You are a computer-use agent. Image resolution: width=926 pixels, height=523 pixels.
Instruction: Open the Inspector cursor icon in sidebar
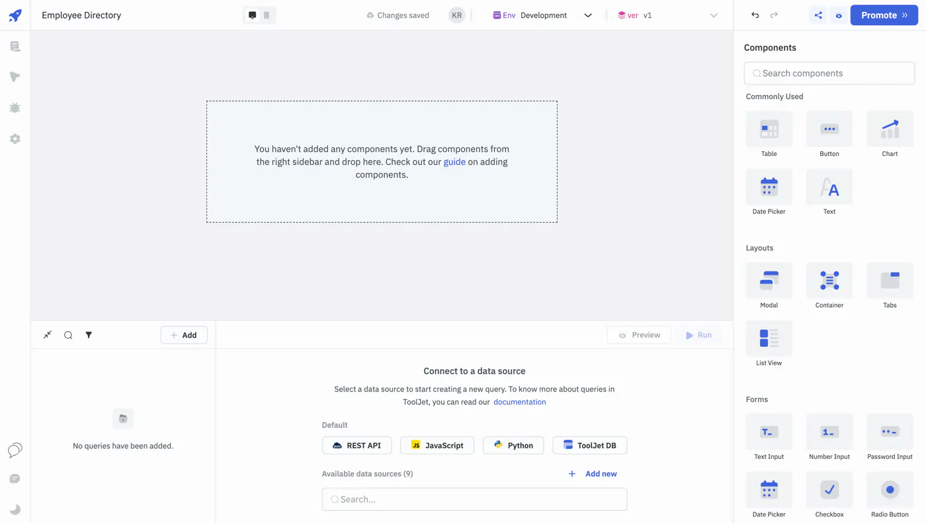(15, 77)
